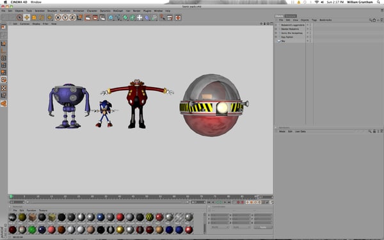Select the Move tool

point(27,17)
